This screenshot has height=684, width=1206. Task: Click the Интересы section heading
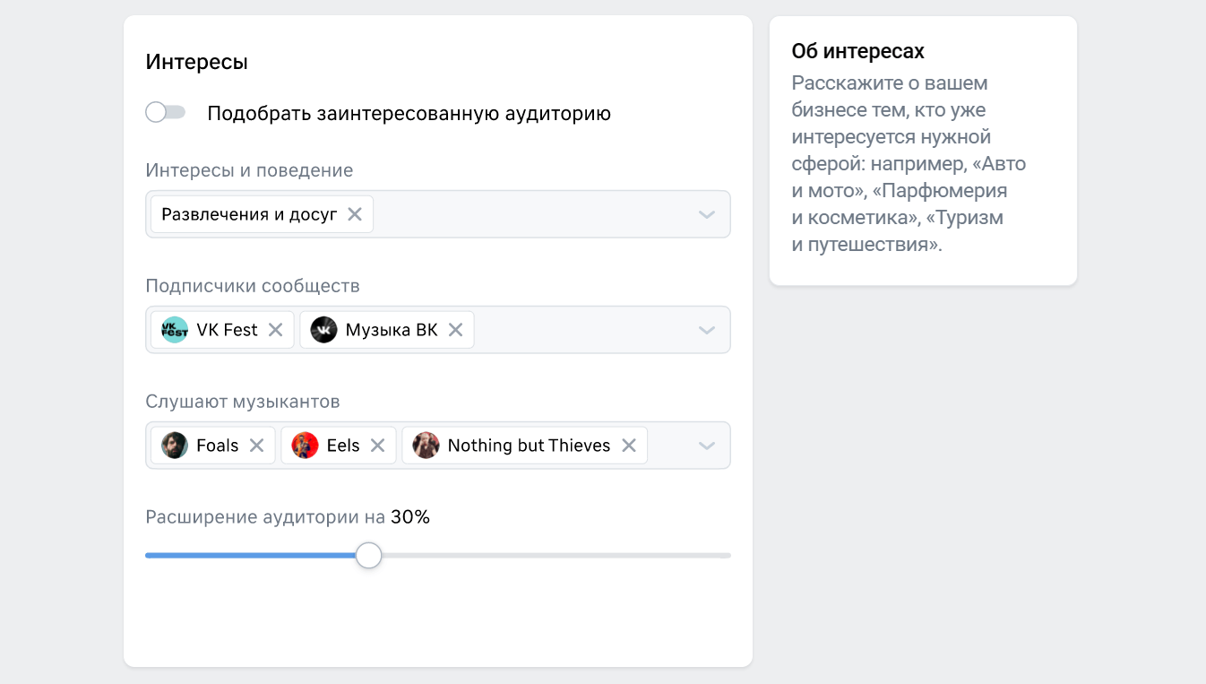coord(196,62)
